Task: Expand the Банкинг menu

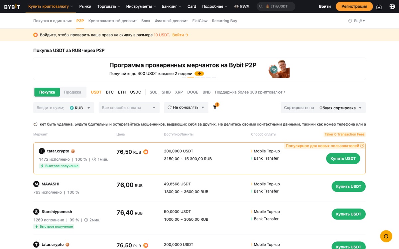Action: 172,6
